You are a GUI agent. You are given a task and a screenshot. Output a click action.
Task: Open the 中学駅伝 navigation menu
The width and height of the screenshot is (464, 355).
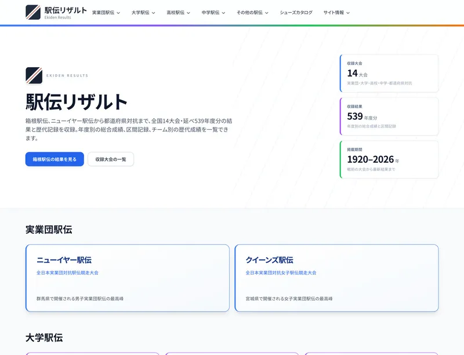(213, 12)
